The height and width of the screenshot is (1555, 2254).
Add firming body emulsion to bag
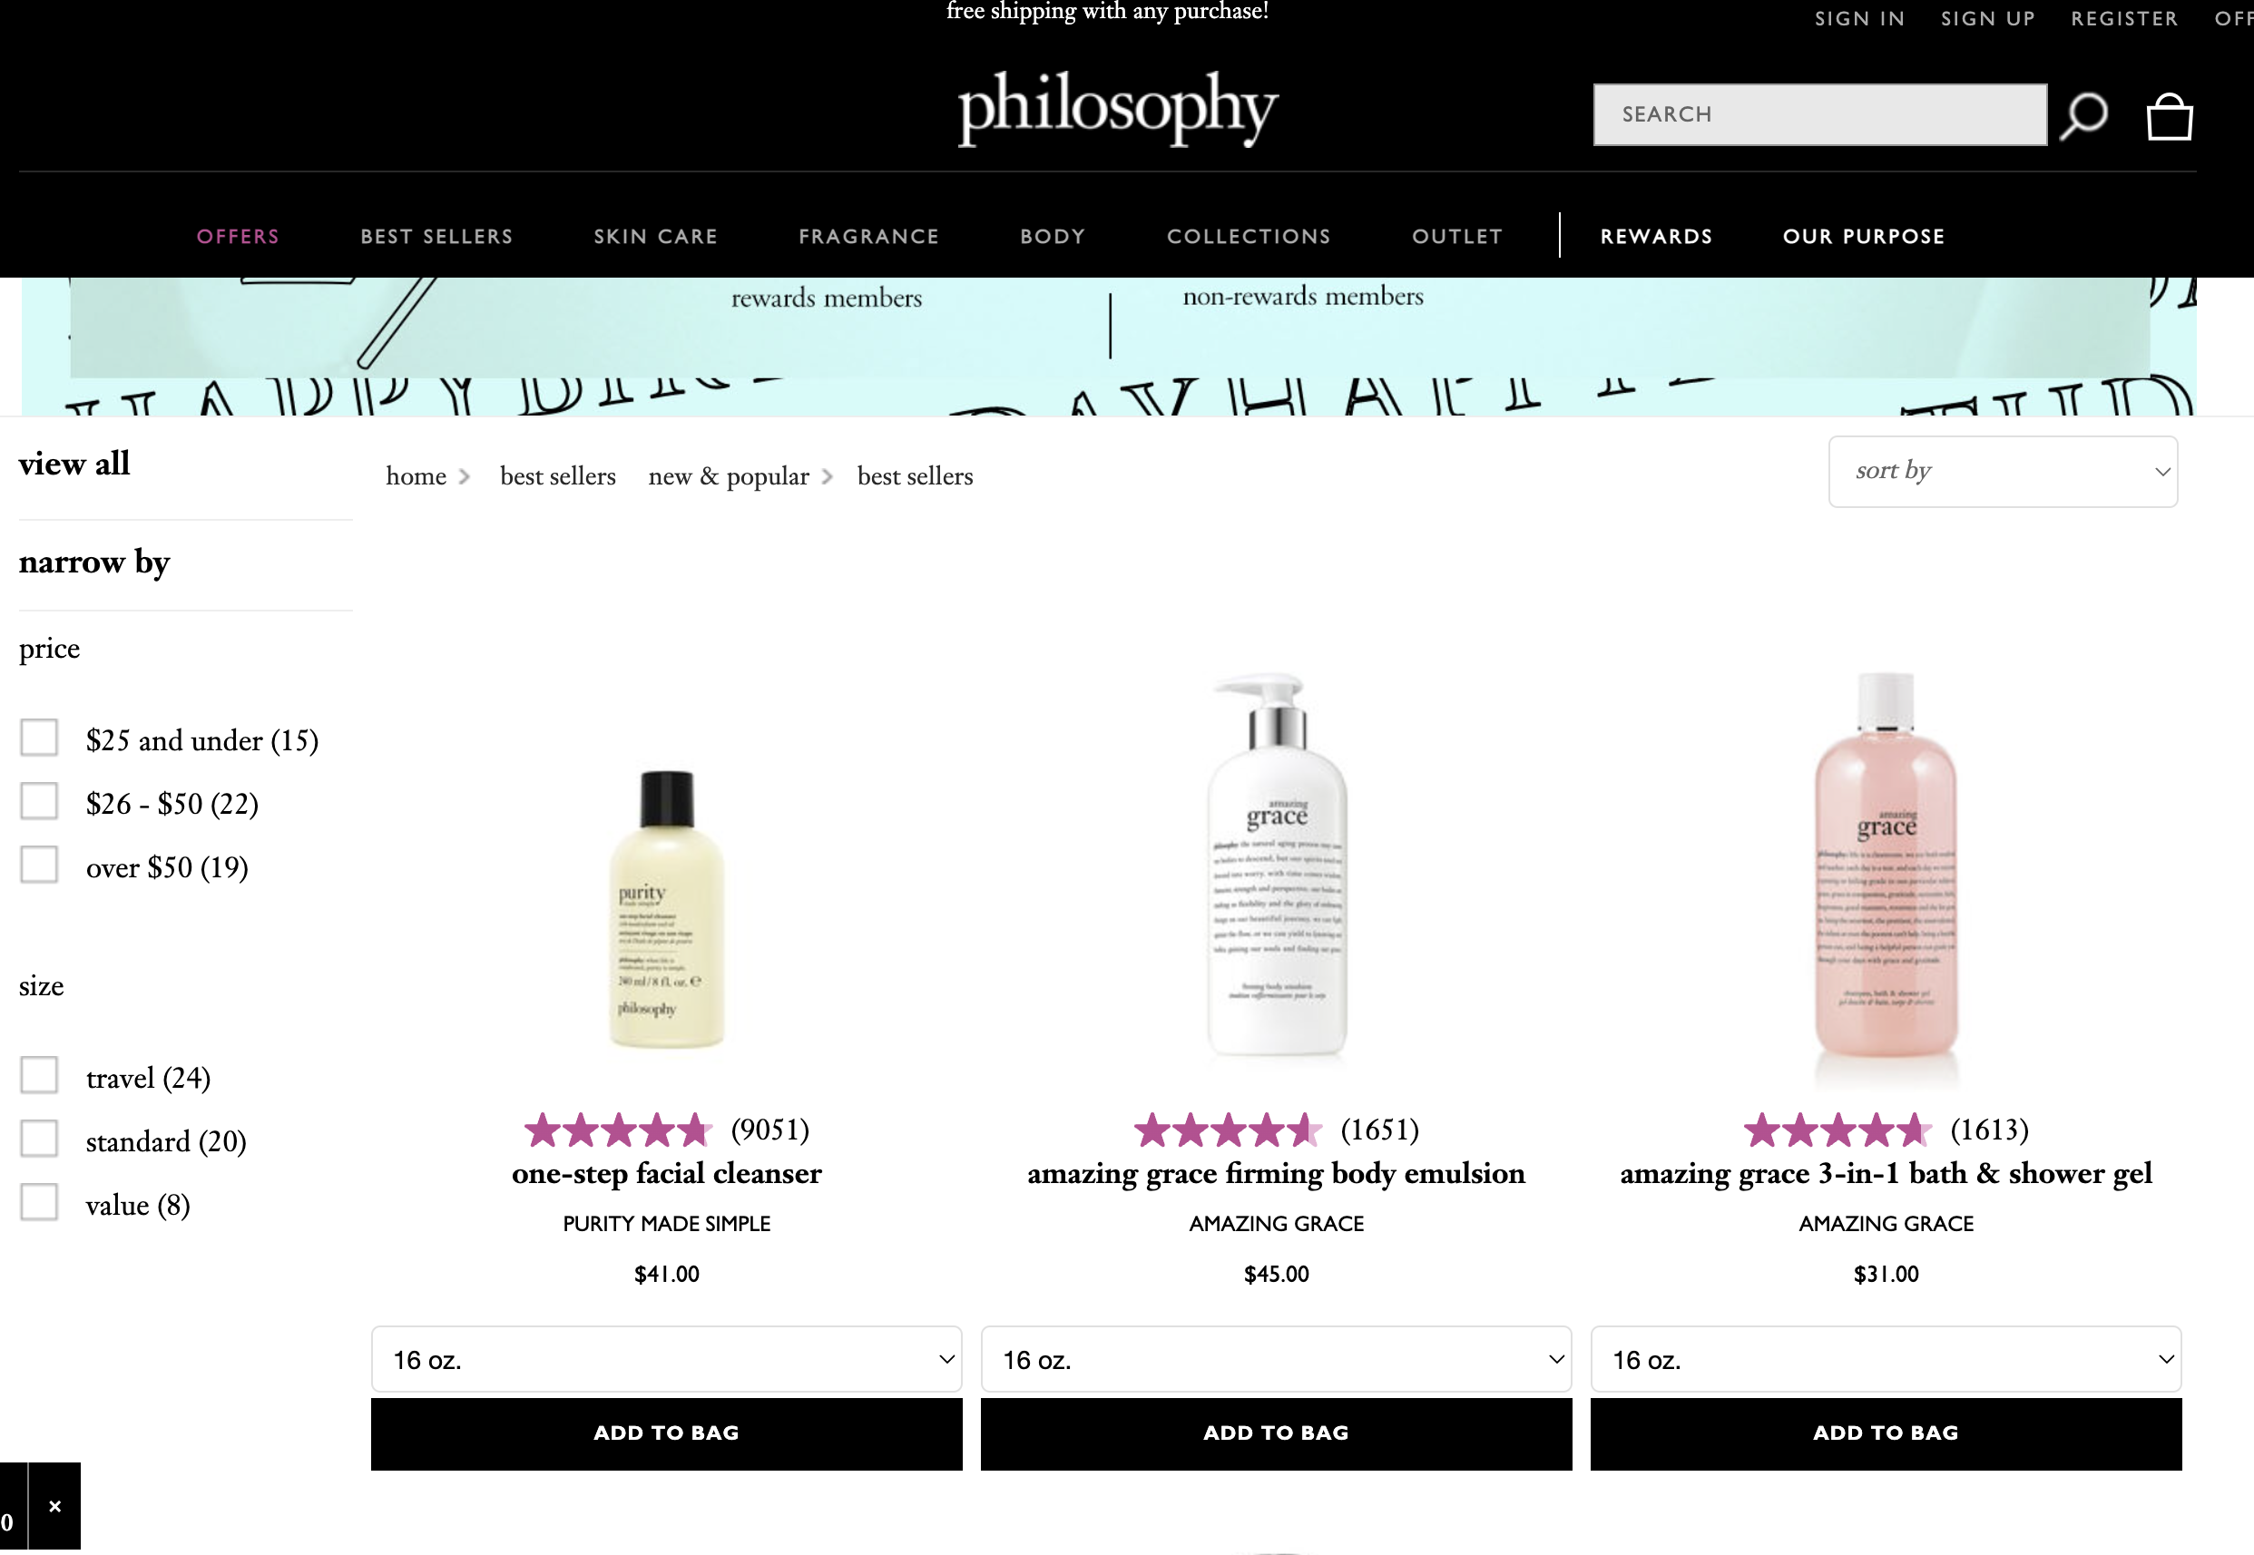[x=1276, y=1433]
